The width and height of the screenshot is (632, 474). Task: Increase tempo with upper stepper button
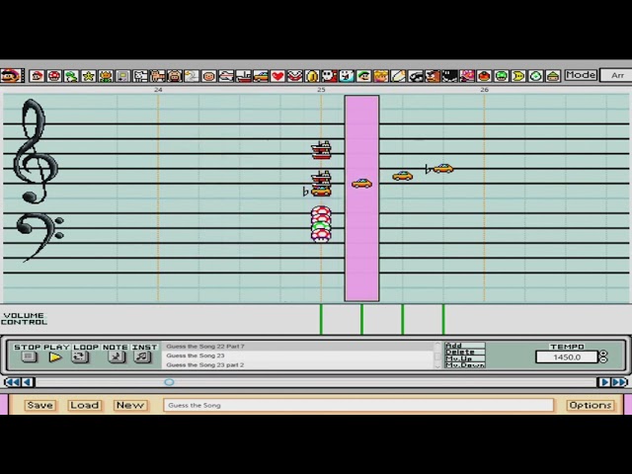[x=603, y=354]
